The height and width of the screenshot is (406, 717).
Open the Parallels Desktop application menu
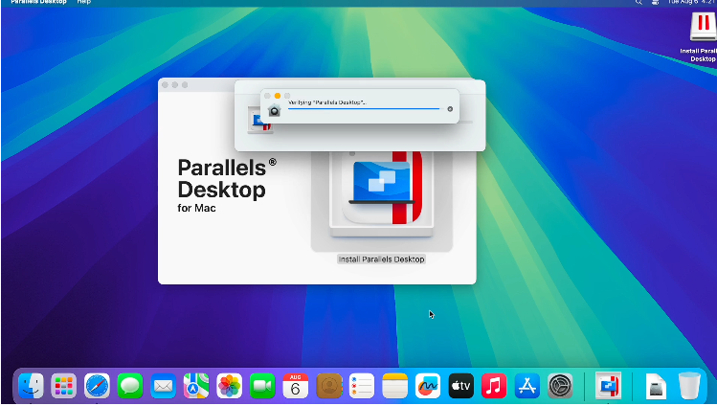38,3
